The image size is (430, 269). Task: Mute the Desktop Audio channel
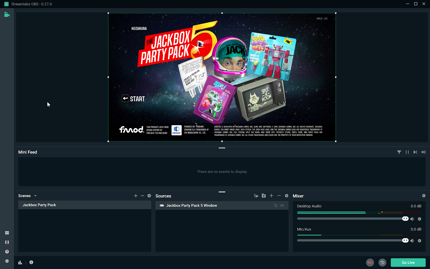[412, 219]
